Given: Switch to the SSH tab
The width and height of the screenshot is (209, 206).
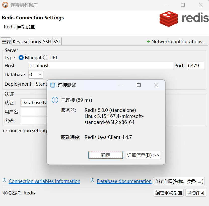Looking at the screenshot, I should [x=47, y=41].
